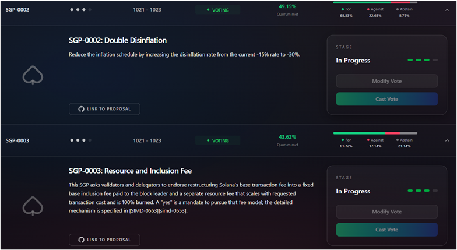Click the 1021 - 1023 epoch range on SGP-0002 row
The height and width of the screenshot is (250, 457).
coord(147,10)
